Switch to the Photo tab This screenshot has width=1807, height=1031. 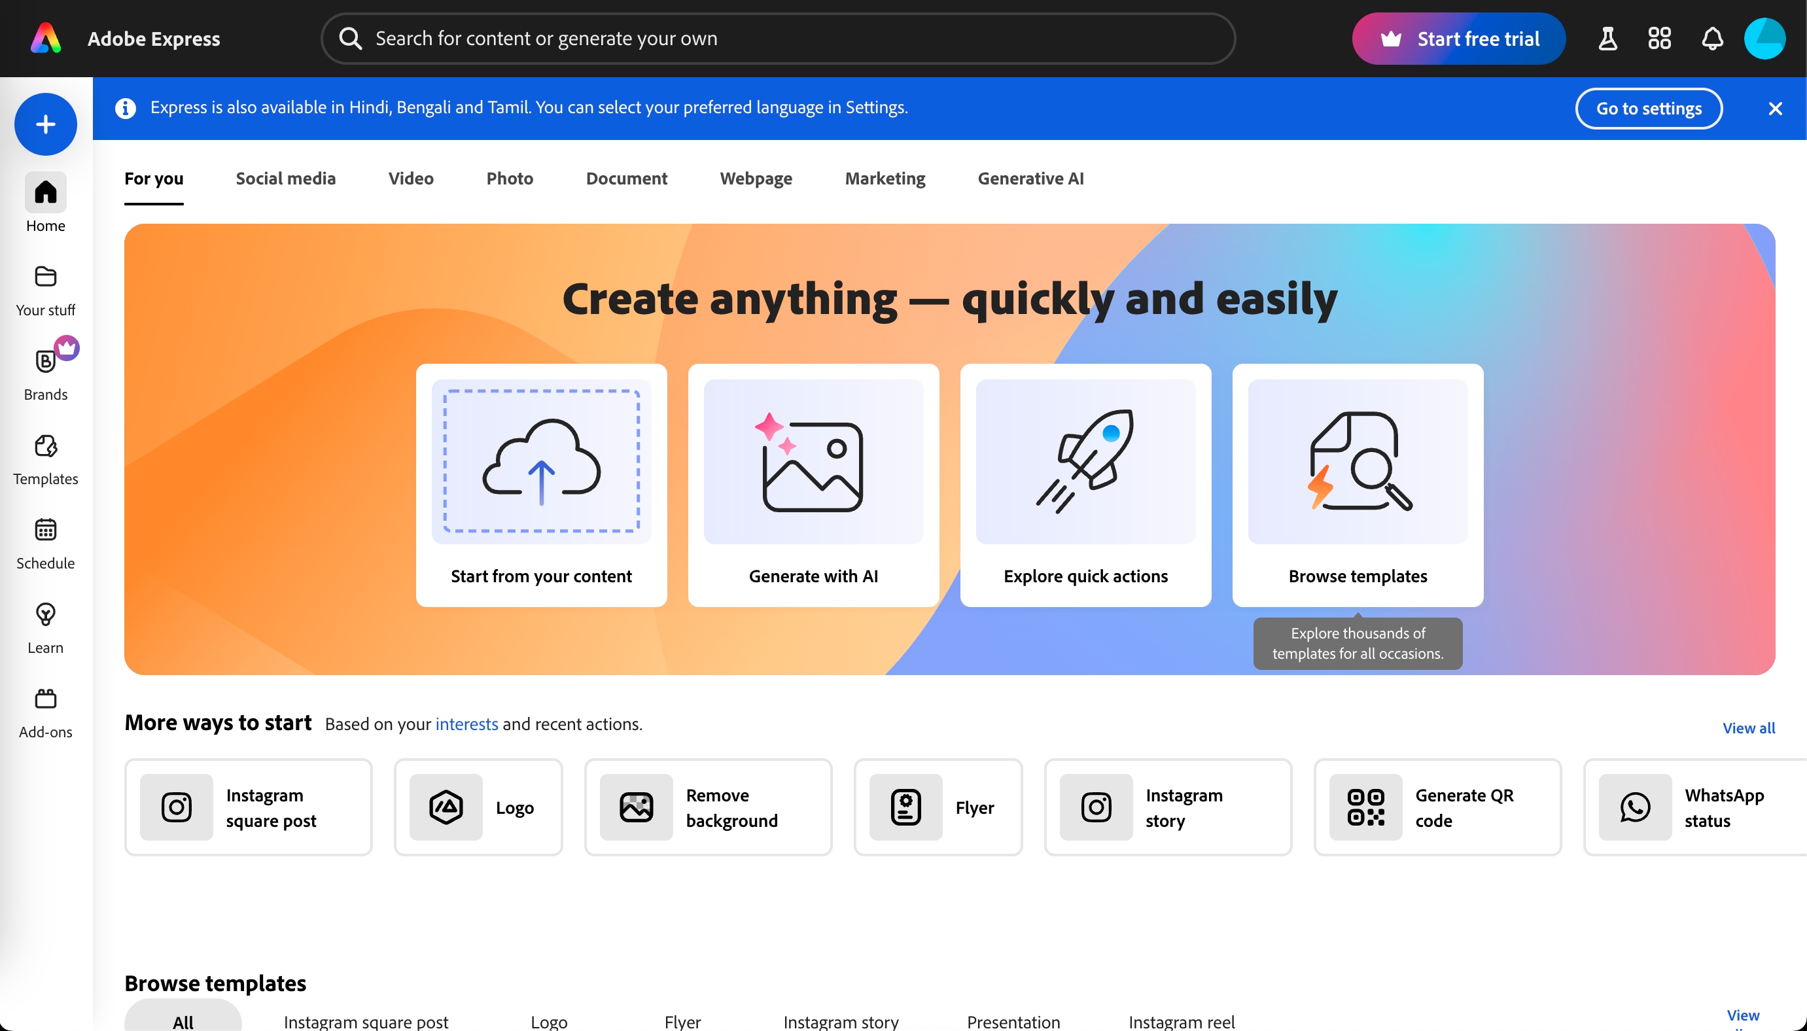click(510, 179)
